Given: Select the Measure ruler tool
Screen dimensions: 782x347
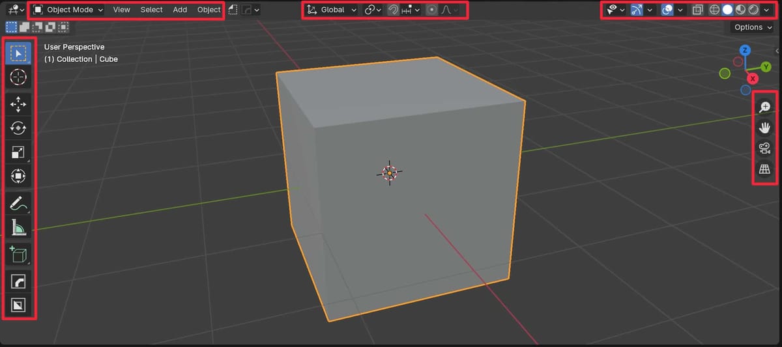Looking at the screenshot, I should pos(19,228).
